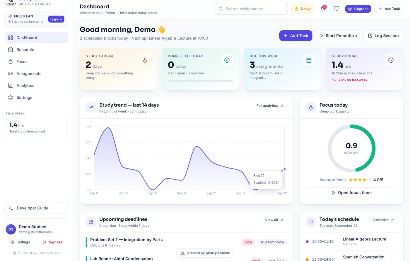Click the trend arrow icon beside Study trend
Image resolution: width=410 pixels, height=261 pixels.
(x=91, y=108)
